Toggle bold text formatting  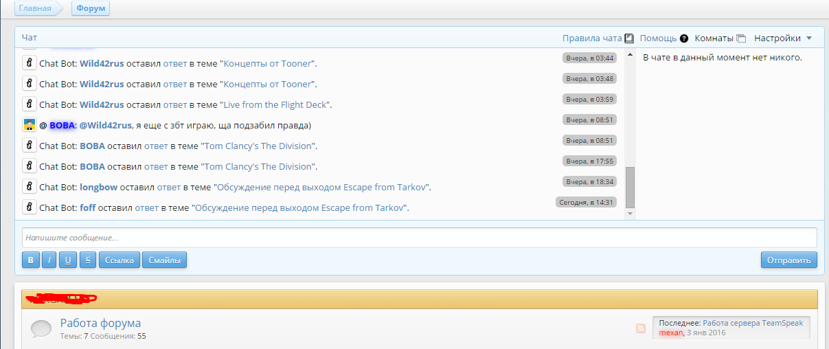[x=31, y=260]
